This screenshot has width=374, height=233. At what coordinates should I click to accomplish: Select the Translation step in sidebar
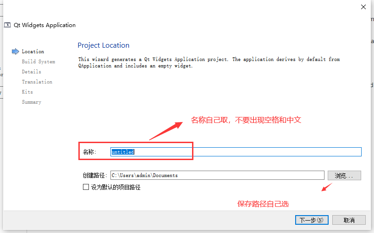pyautogui.click(x=37, y=82)
